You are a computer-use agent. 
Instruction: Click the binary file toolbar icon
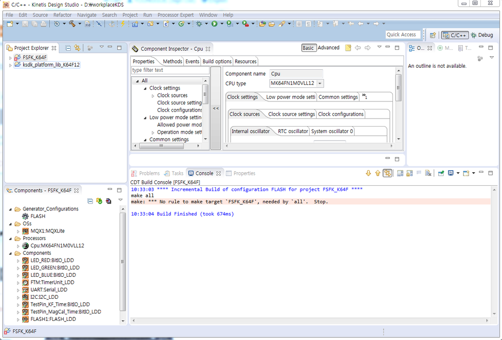tap(87, 24)
